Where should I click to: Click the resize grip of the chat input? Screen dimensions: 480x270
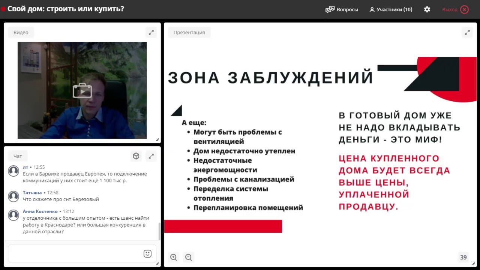157,263
